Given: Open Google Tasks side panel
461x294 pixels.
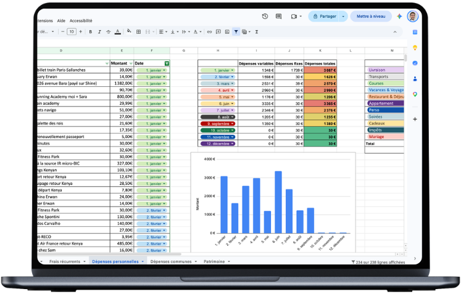Looking at the screenshot, I should click(415, 63).
